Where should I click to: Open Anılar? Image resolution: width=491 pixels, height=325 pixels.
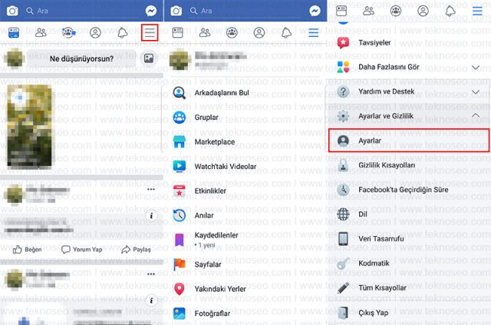click(x=245, y=215)
